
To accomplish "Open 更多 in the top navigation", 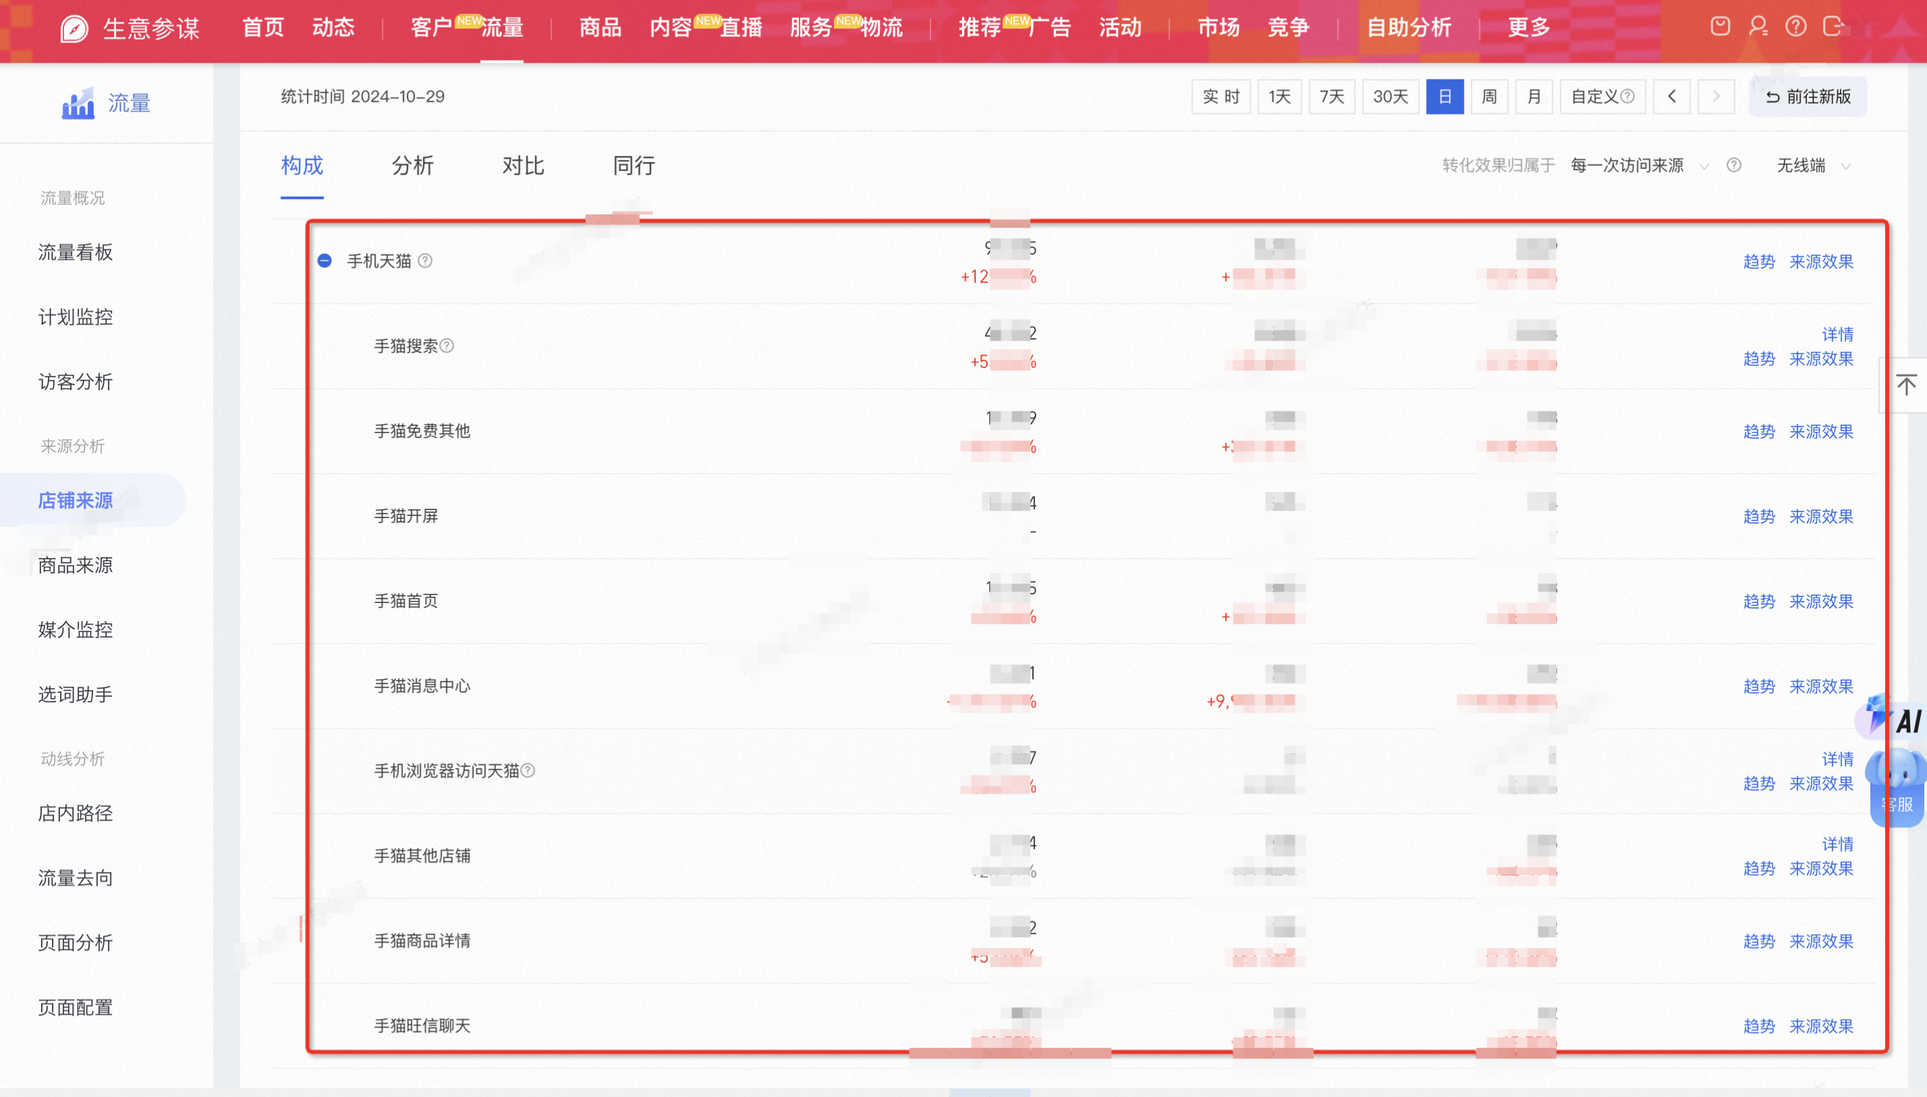I will (x=1529, y=28).
